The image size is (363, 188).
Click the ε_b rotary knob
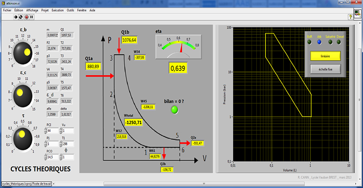(22, 52)
